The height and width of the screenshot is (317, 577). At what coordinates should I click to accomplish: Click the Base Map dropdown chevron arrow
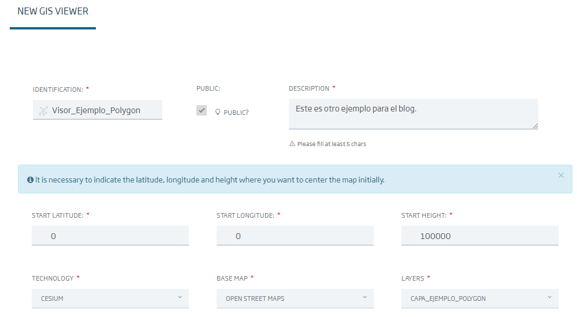point(364,297)
